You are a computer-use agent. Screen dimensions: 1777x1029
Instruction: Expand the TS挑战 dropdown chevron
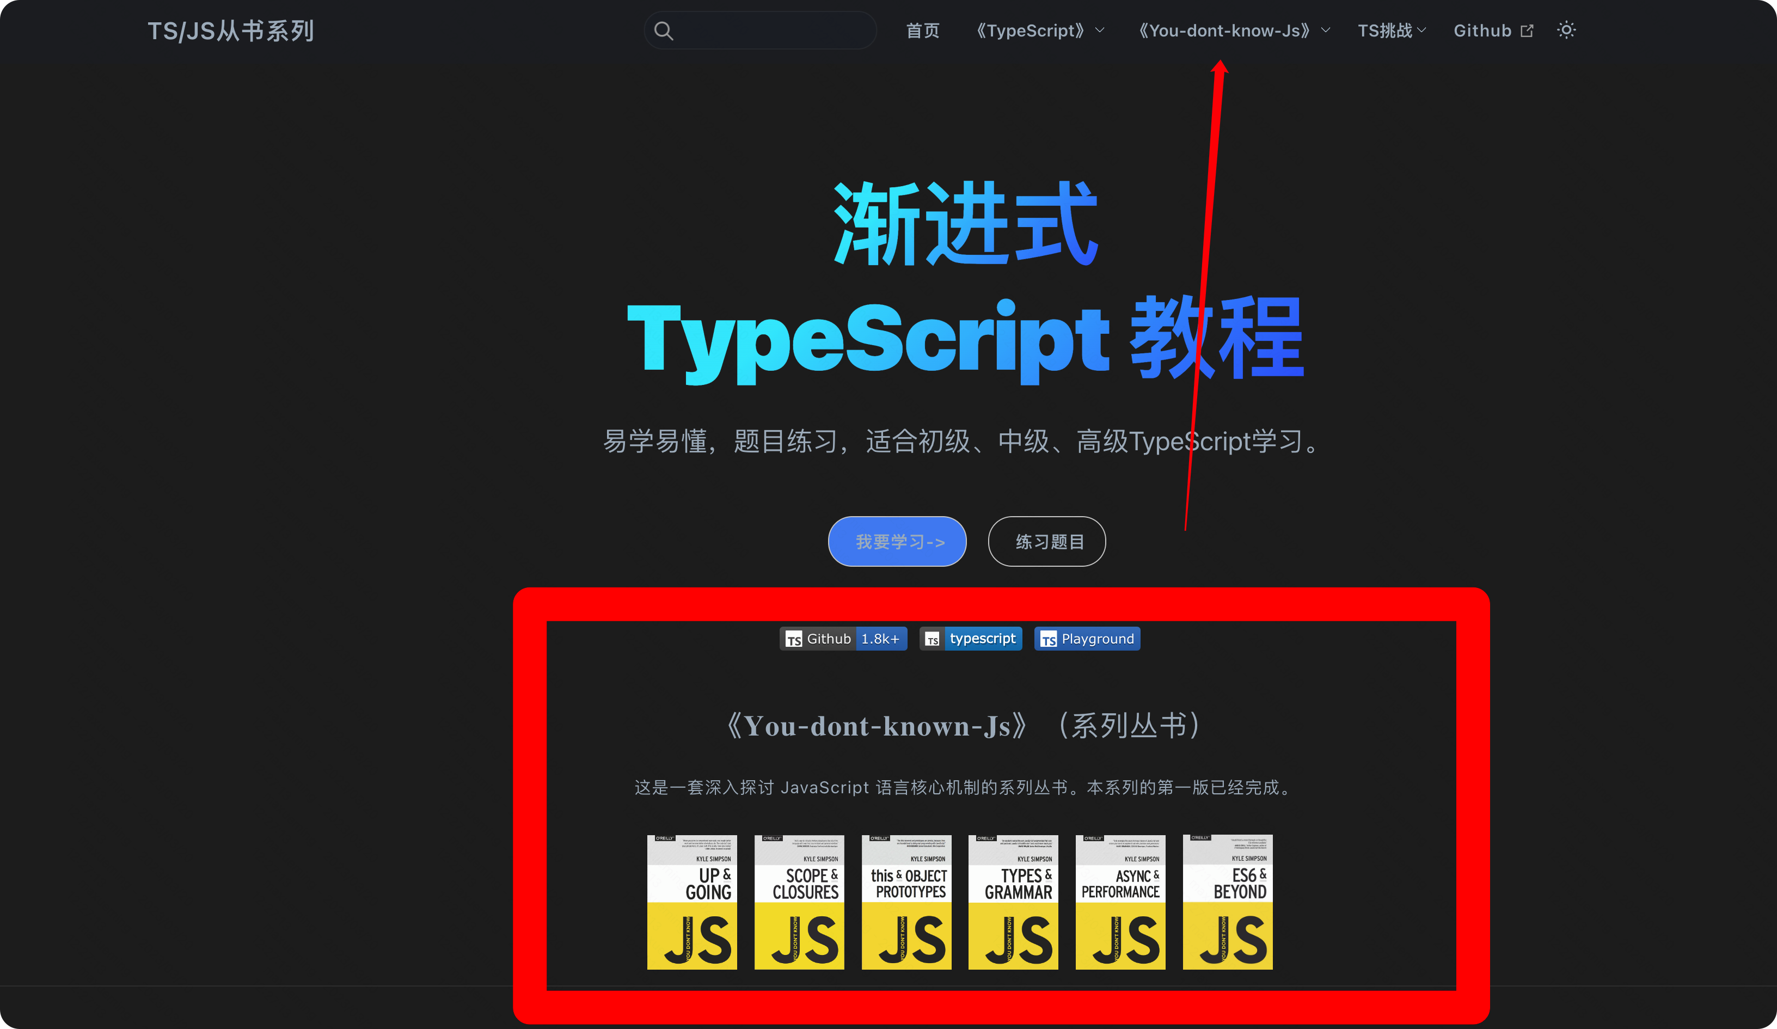(x=1421, y=30)
